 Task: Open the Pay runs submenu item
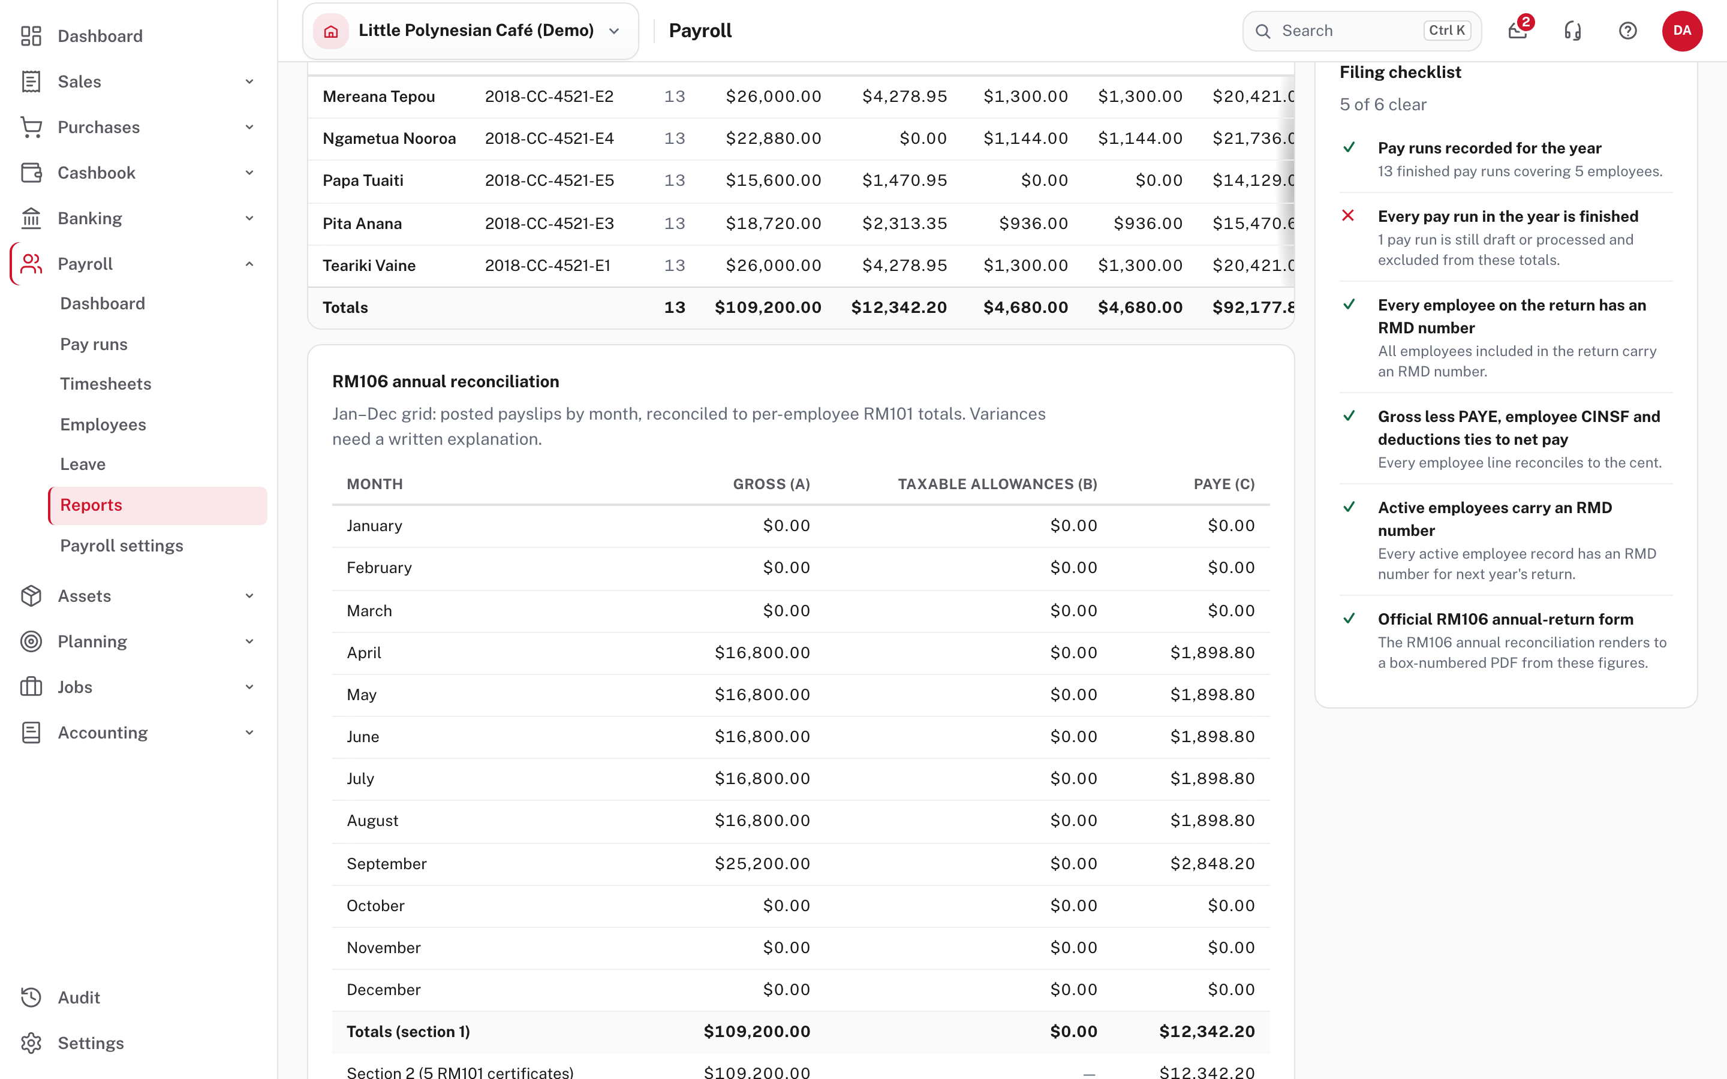coord(94,344)
